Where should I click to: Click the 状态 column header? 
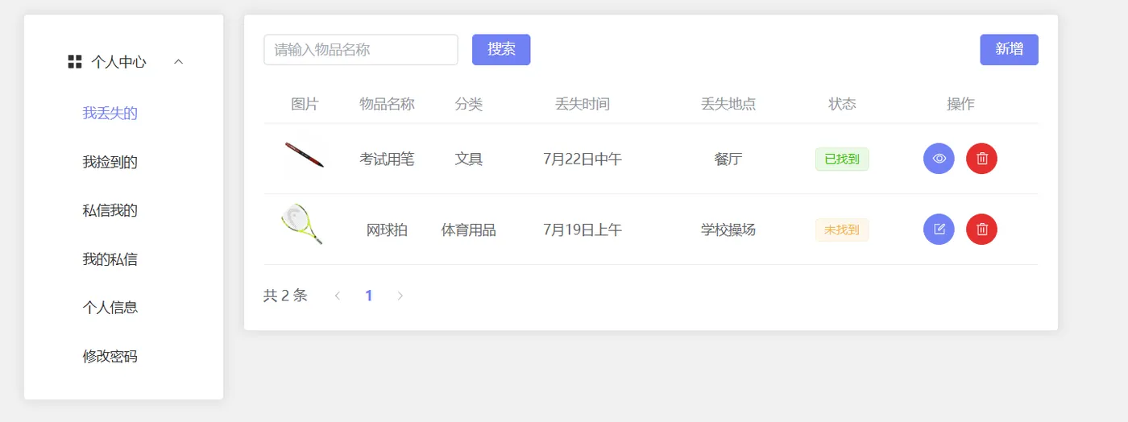coord(842,104)
